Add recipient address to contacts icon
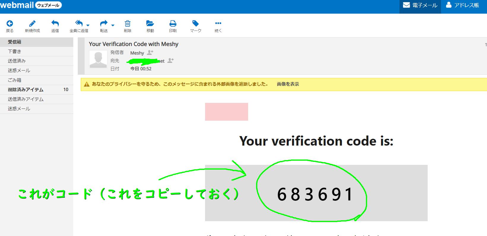 pos(170,60)
